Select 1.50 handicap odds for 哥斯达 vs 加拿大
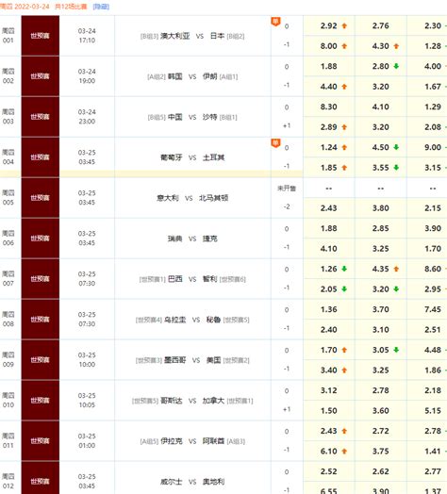The width and height of the screenshot is (447, 494). [x=329, y=411]
